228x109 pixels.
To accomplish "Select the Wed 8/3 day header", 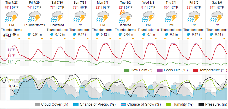I will [148, 2].
